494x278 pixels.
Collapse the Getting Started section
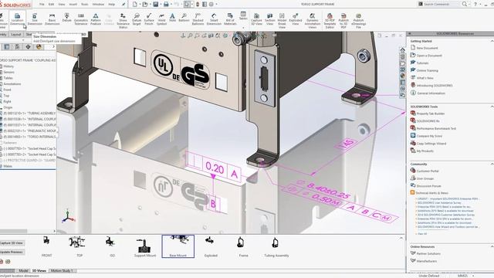click(x=492, y=41)
